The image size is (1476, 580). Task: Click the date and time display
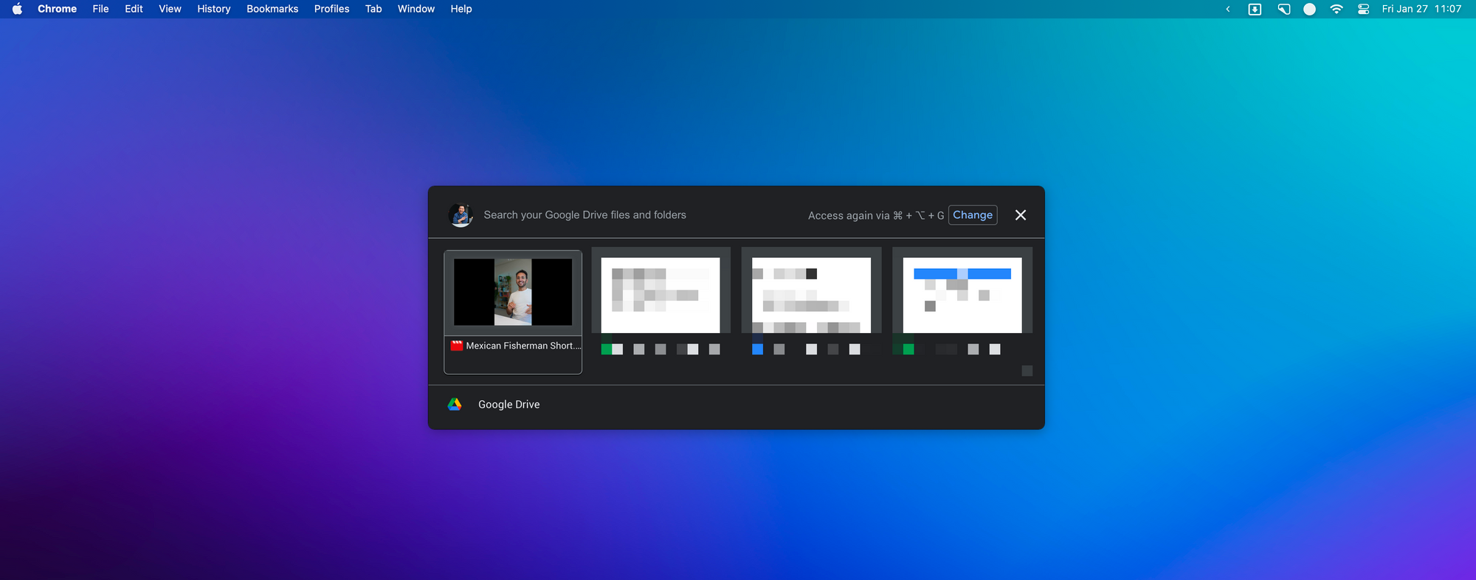click(1421, 9)
